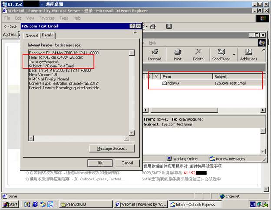This screenshot has width=271, height=210.
Task: Delete the selected email via toolbar
Action: (x=198, y=54)
